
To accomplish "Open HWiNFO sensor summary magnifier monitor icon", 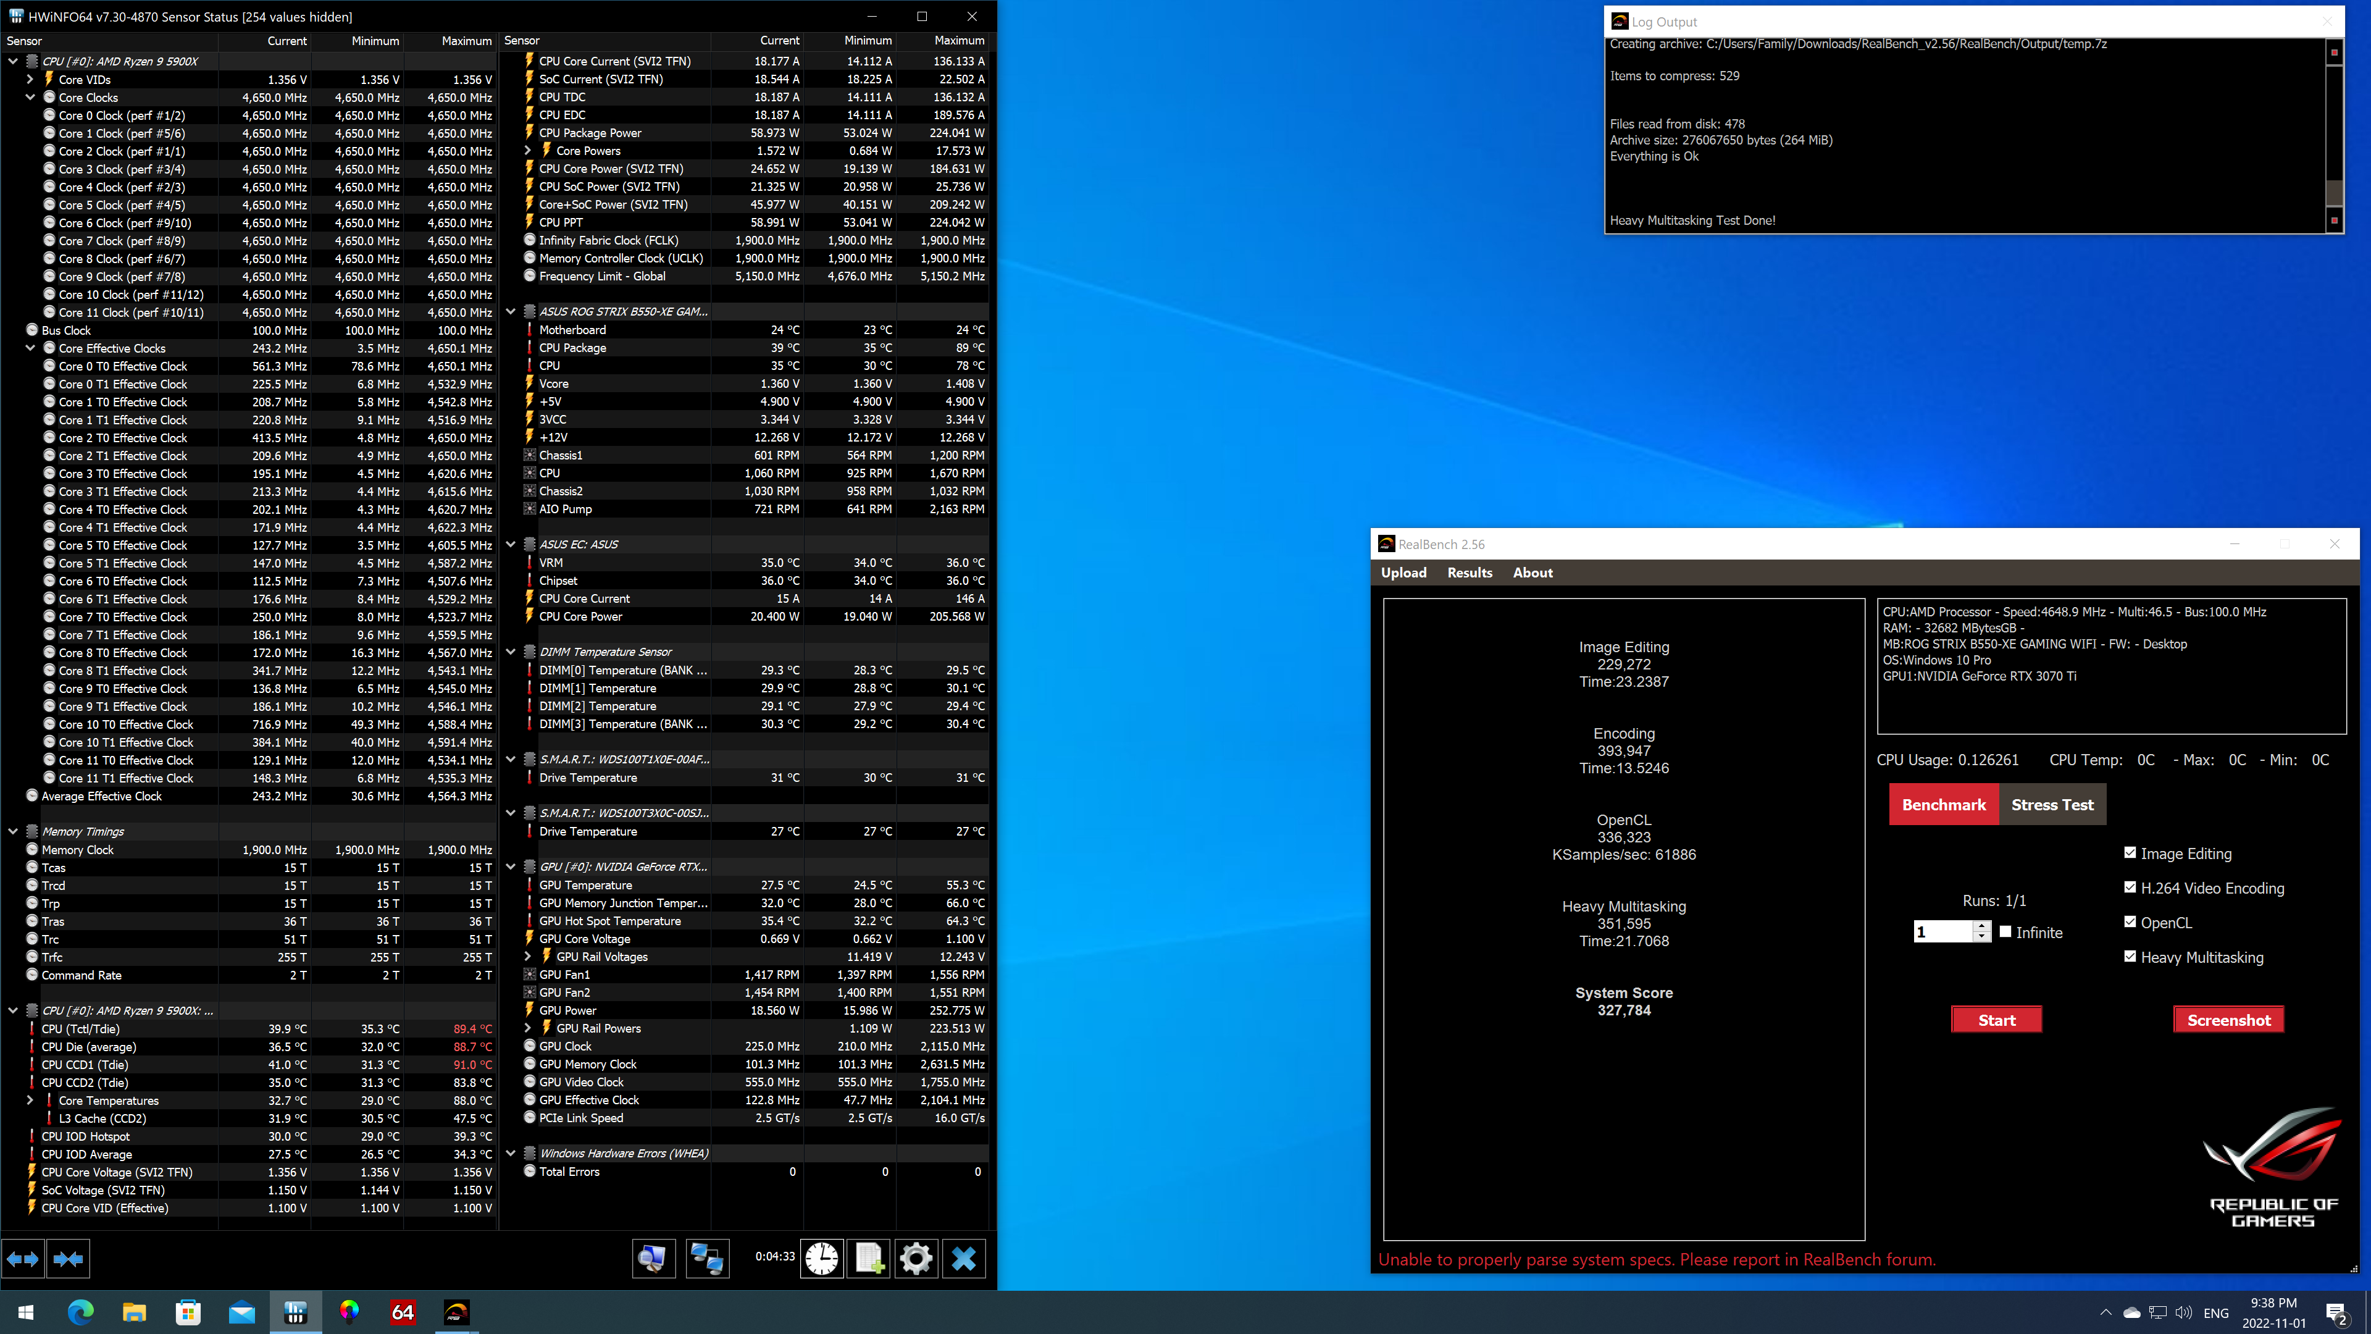I will pos(653,1257).
